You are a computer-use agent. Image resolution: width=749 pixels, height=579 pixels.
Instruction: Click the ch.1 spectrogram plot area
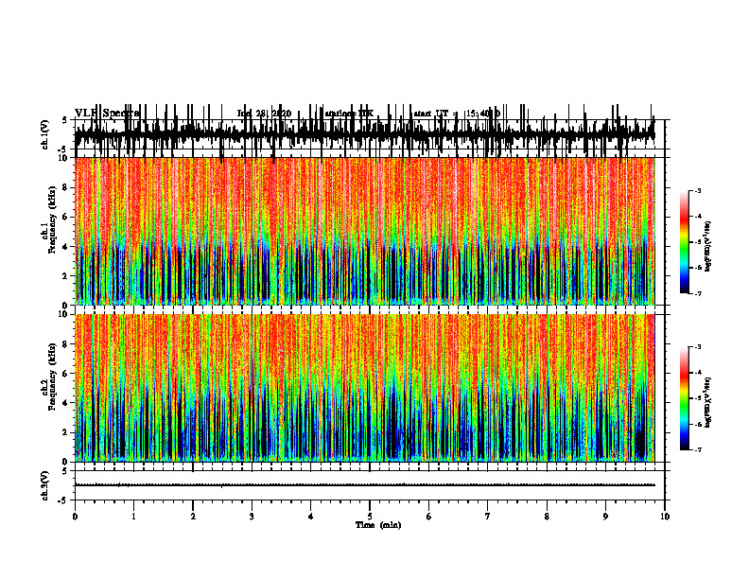364,231
